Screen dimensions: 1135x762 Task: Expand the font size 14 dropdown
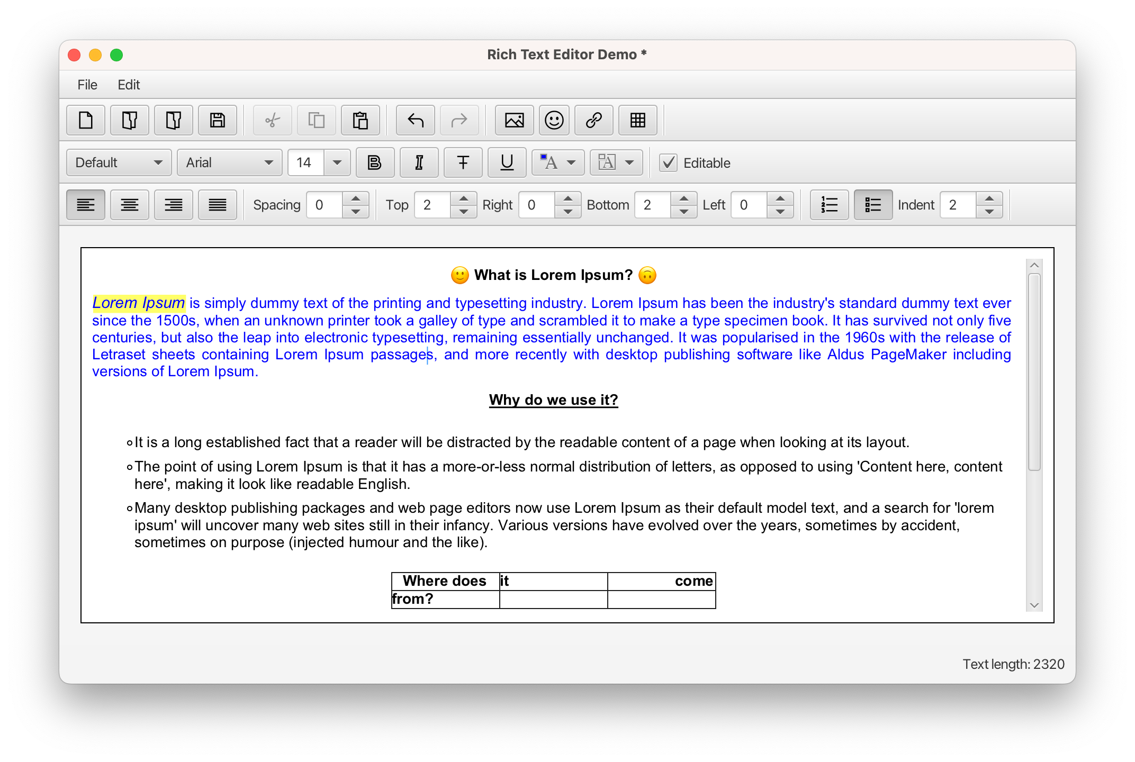[337, 163]
